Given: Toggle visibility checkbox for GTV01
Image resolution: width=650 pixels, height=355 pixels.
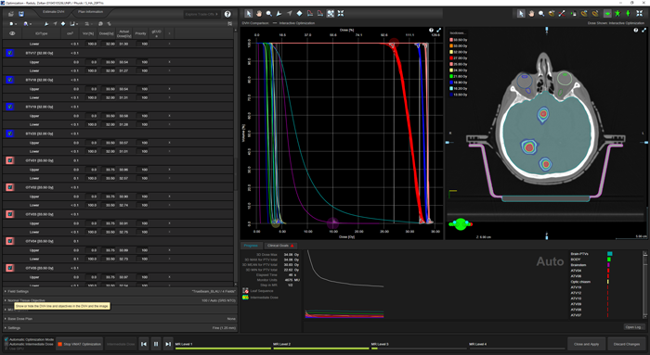Looking at the screenshot, I should click(x=10, y=160).
